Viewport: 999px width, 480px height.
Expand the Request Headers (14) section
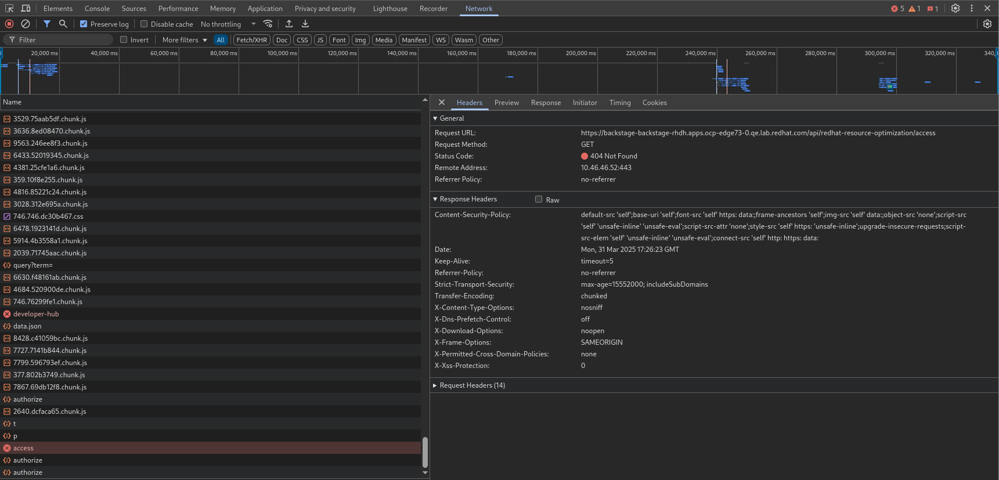(x=472, y=385)
